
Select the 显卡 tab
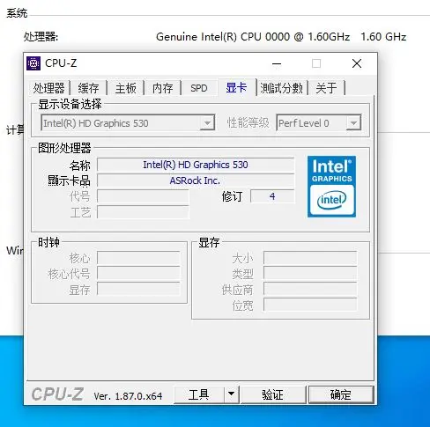point(236,87)
